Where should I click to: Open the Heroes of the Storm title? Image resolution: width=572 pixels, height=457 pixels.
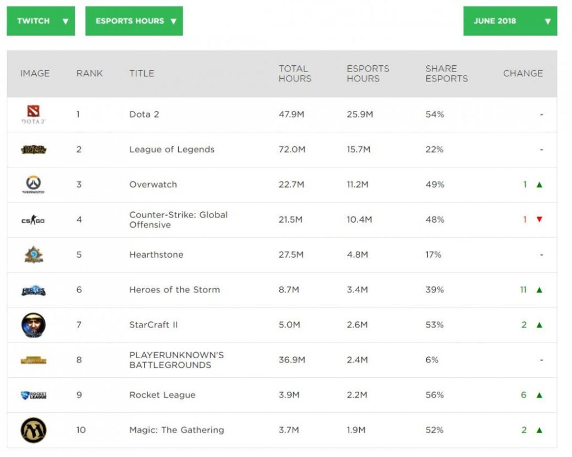tap(174, 290)
